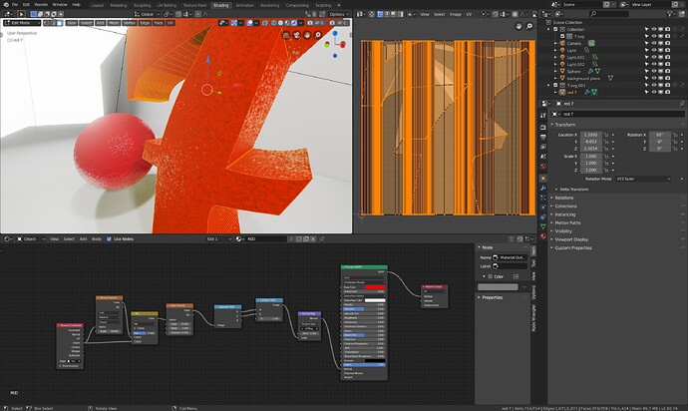688x411 pixels.
Task: Toggle the Collection exclude checkbox in outliner
Action: pyautogui.click(x=555, y=29)
